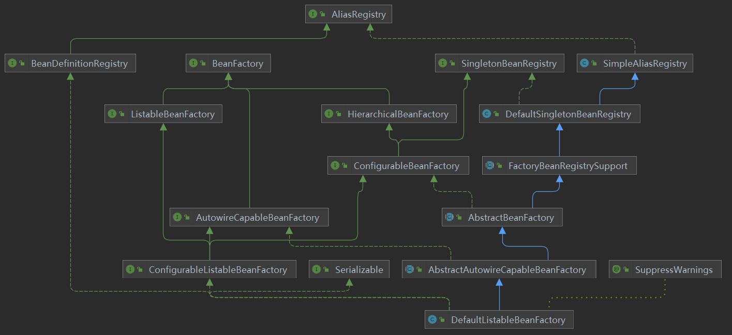
Task: Click the annotation icon on SuppressWarnings node
Action: tap(616, 269)
